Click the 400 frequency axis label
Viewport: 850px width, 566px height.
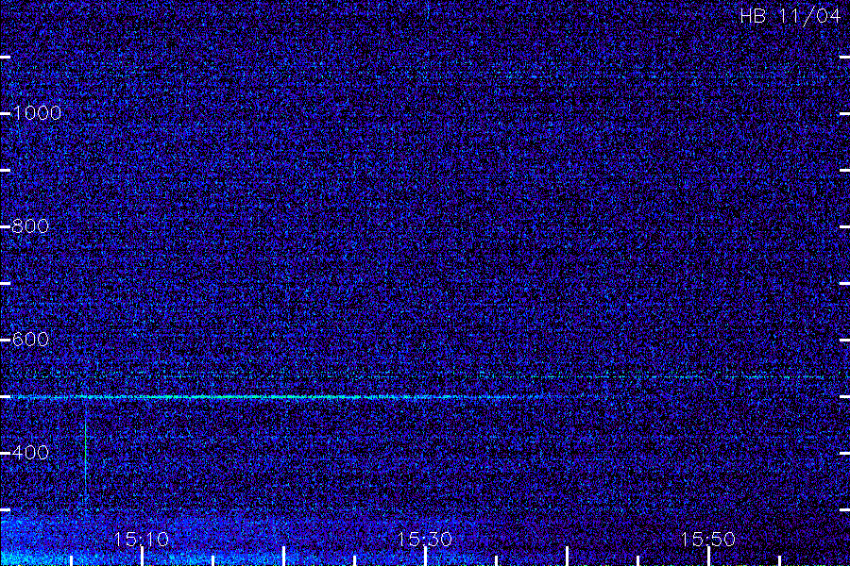[30, 452]
